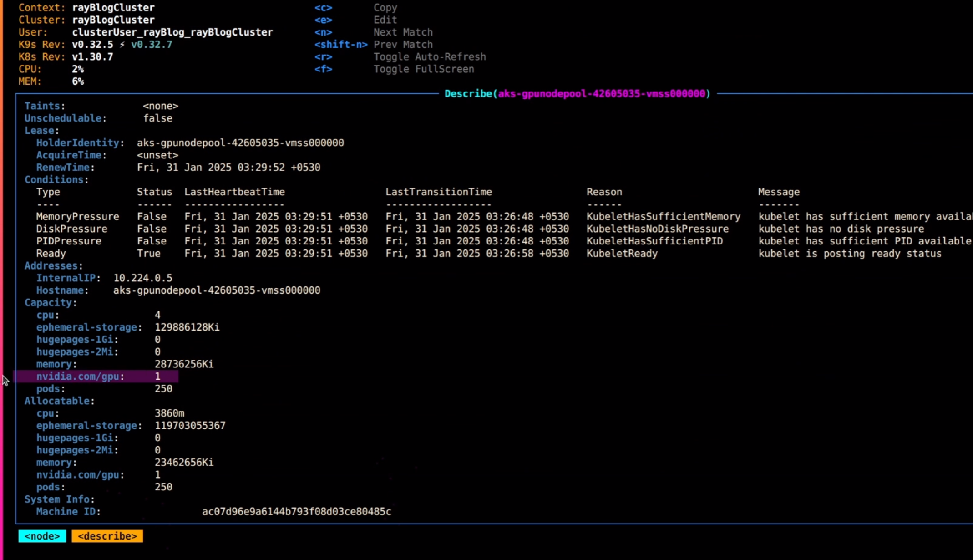Click the Message column header
Viewport: 973px width, 560px height.
tap(779, 192)
